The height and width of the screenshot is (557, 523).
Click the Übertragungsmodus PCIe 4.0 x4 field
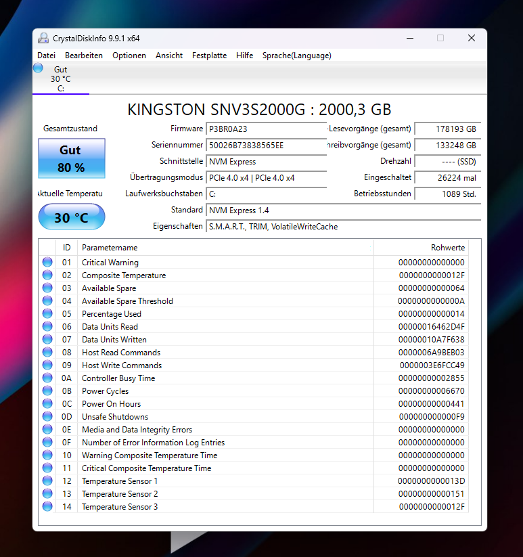coord(266,177)
